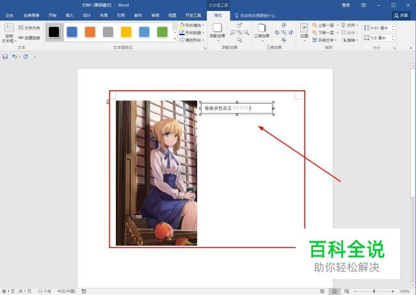Tilt 3-D effect down icon
The height and width of the screenshot is (295, 416).
coord(284,40)
